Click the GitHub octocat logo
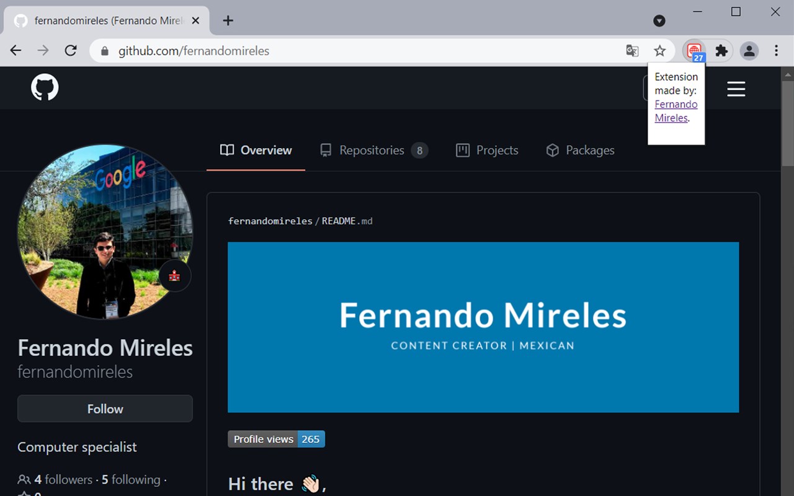This screenshot has width=794, height=496. coord(45,88)
